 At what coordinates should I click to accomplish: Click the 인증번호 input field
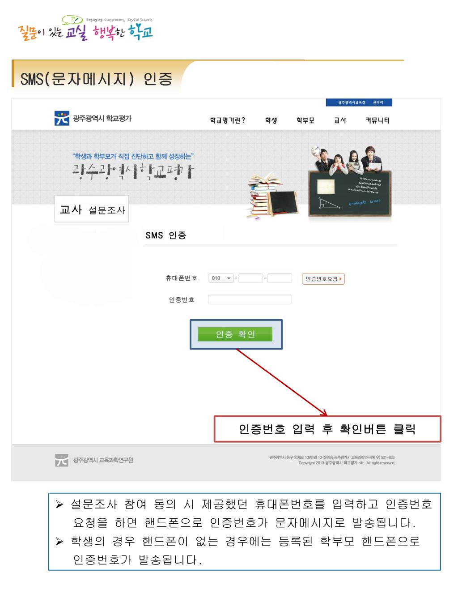click(x=250, y=299)
